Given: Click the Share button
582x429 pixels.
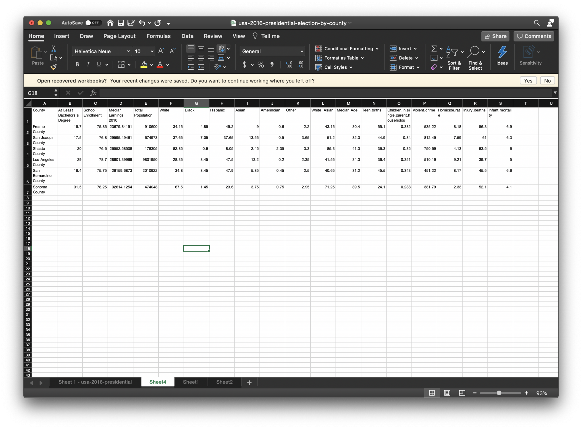Looking at the screenshot, I should click(x=495, y=36).
